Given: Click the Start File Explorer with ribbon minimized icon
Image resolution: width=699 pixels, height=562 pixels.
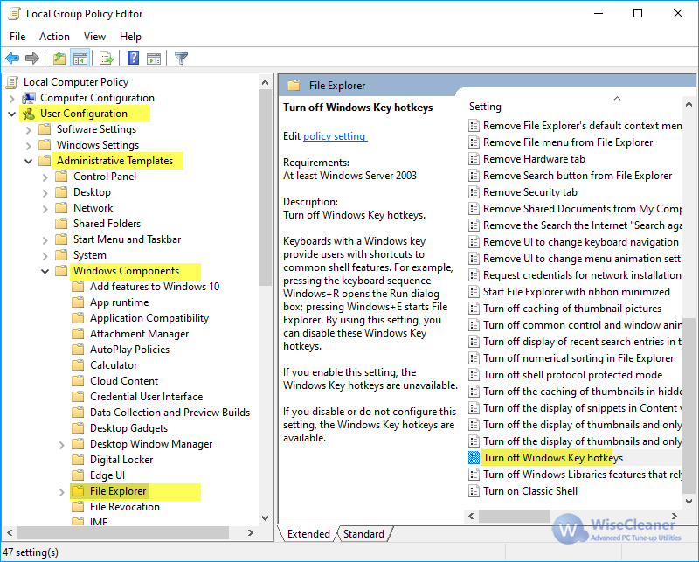Looking at the screenshot, I should [x=474, y=292].
